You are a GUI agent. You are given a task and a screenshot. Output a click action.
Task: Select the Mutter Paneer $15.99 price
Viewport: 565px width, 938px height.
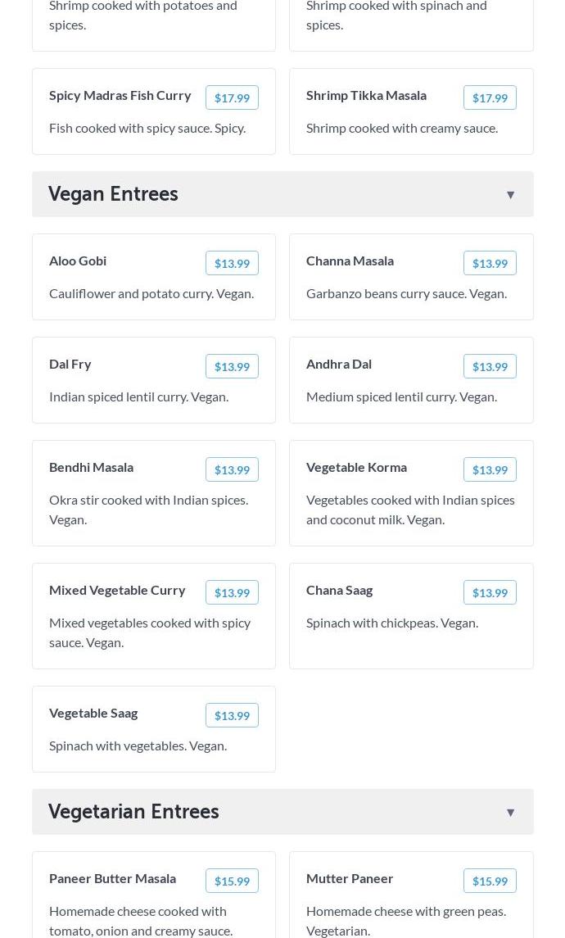[x=490, y=881]
